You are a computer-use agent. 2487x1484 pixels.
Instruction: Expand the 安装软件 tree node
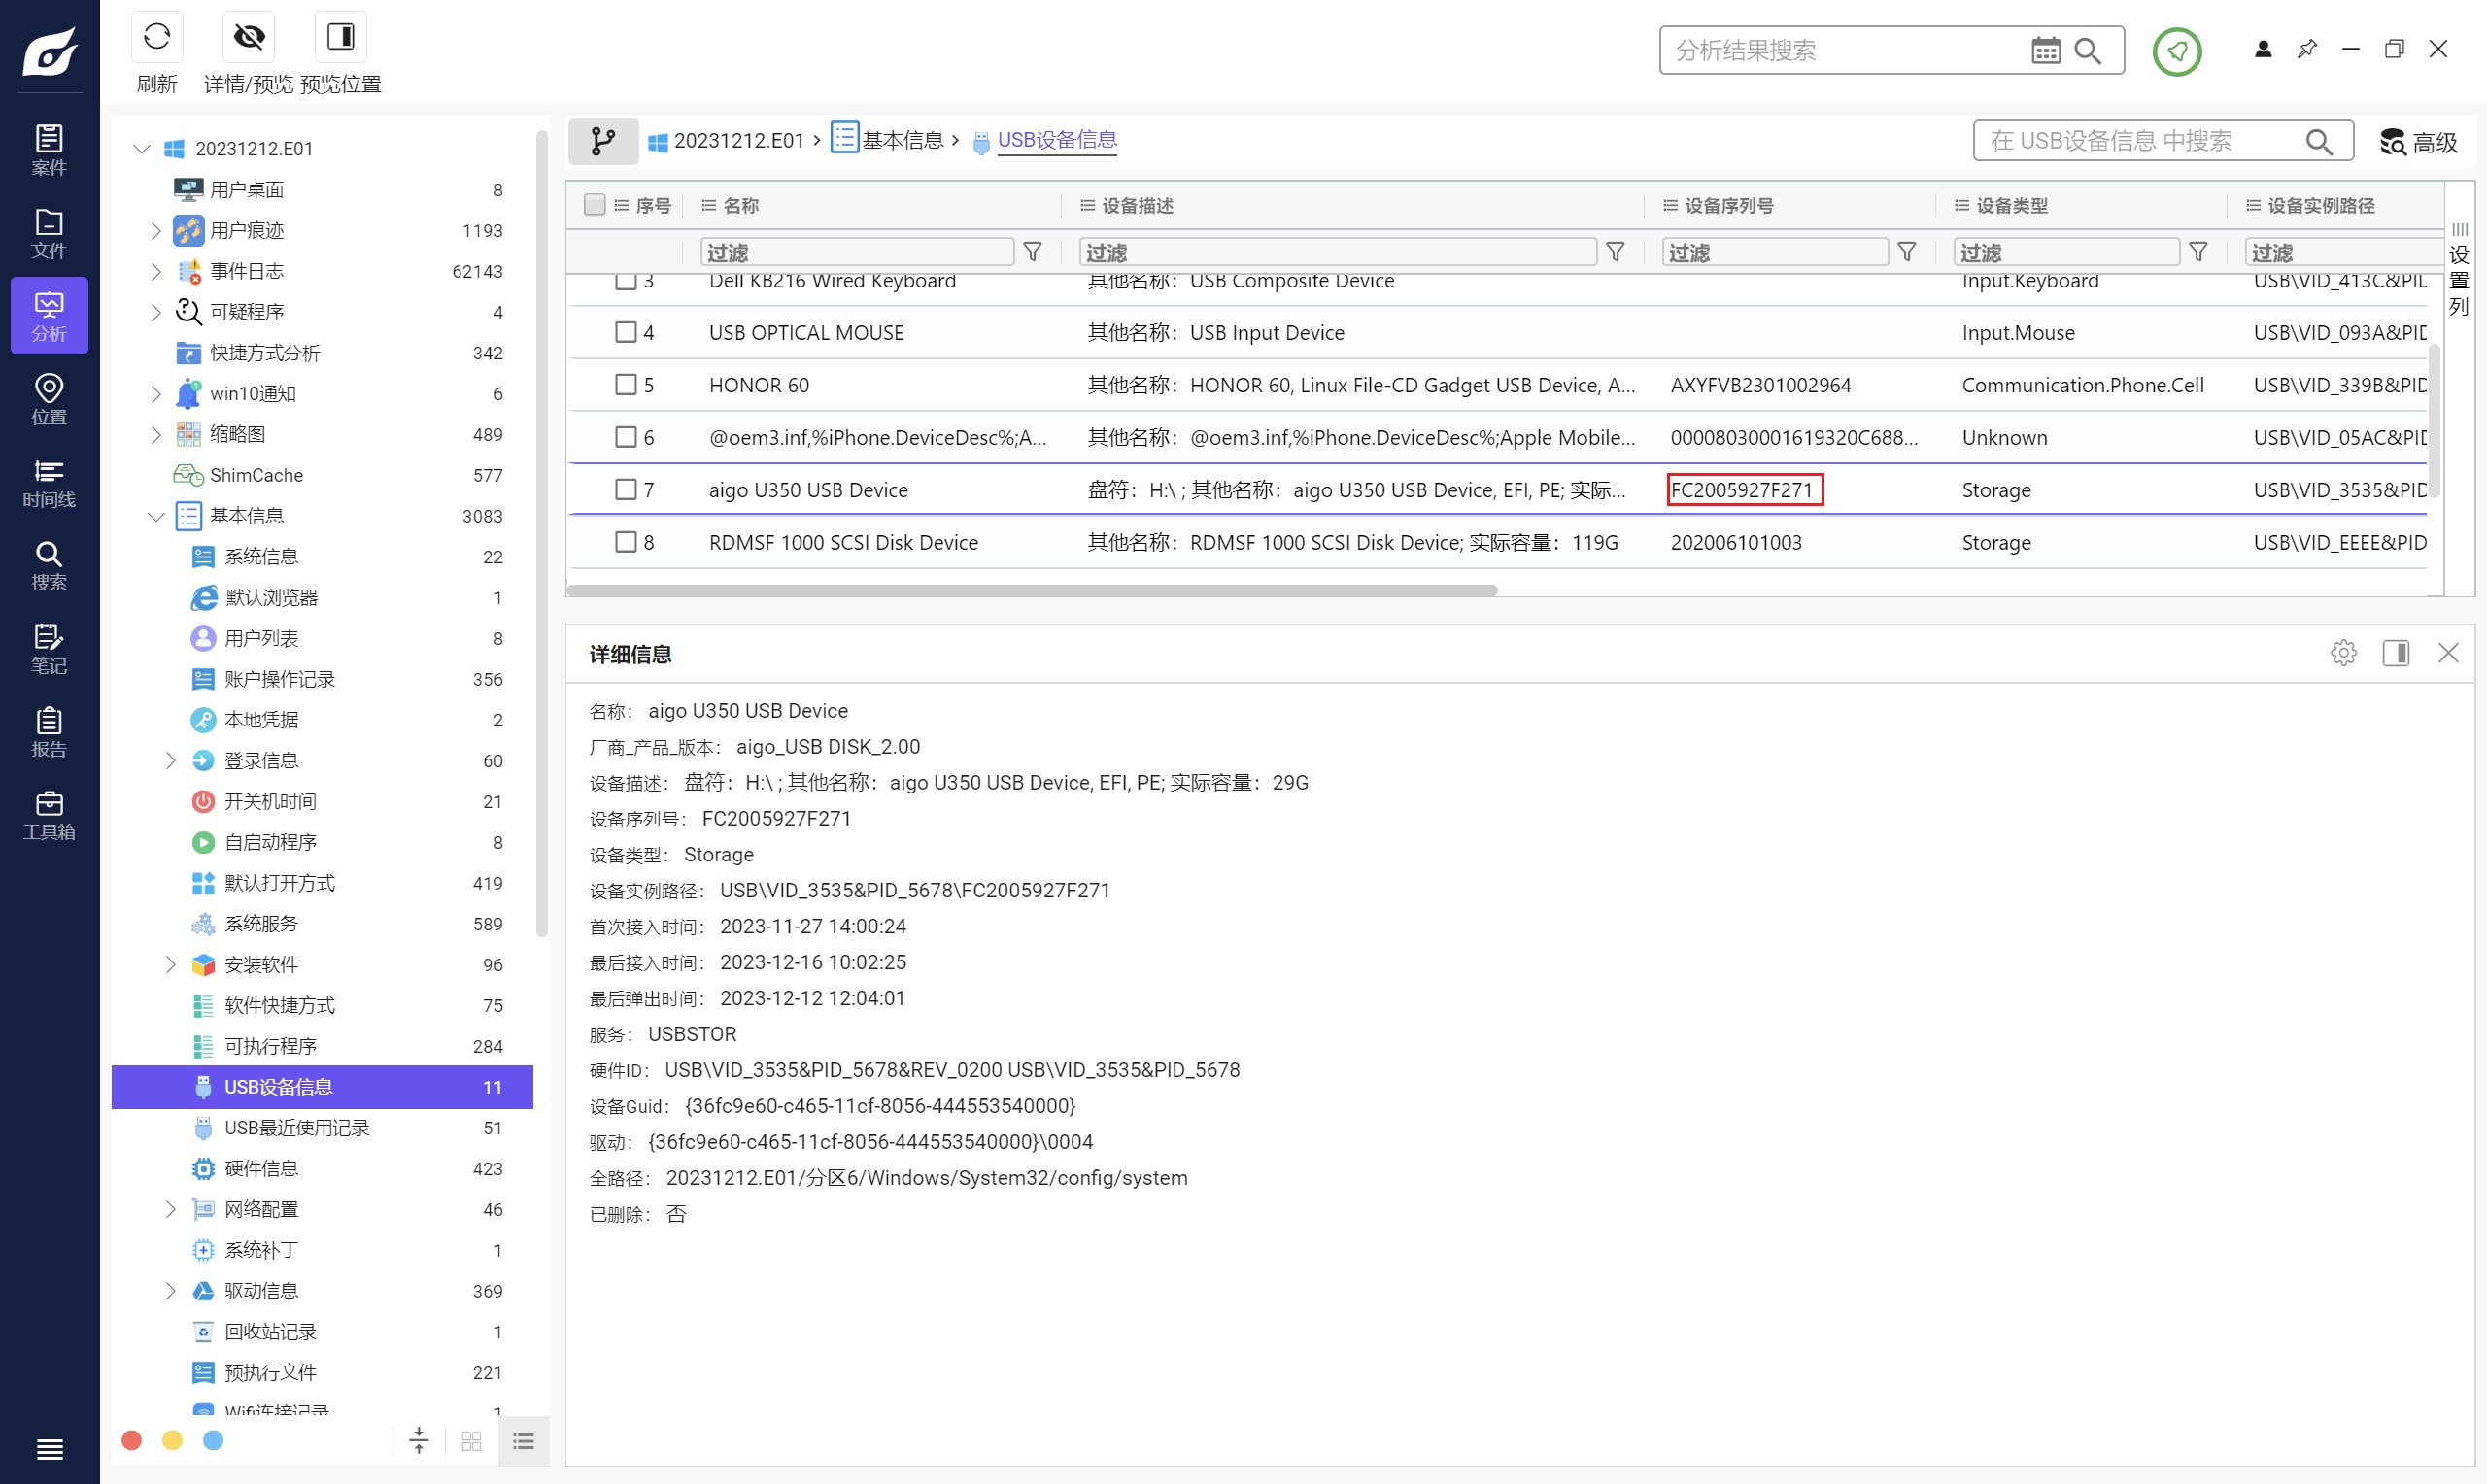click(x=170, y=965)
